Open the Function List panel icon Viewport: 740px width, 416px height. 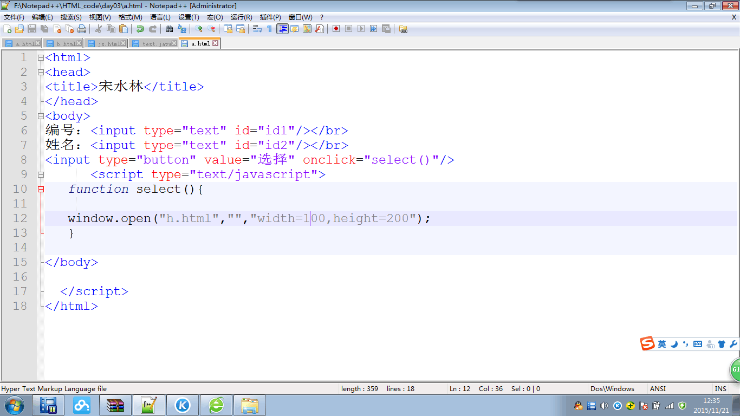tap(320, 29)
